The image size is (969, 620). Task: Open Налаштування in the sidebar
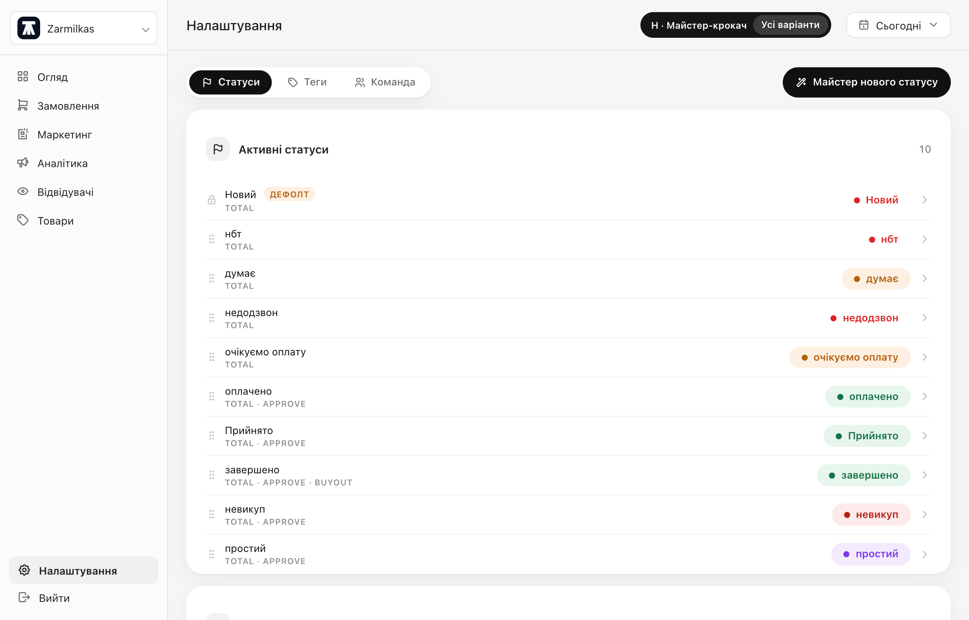83,570
